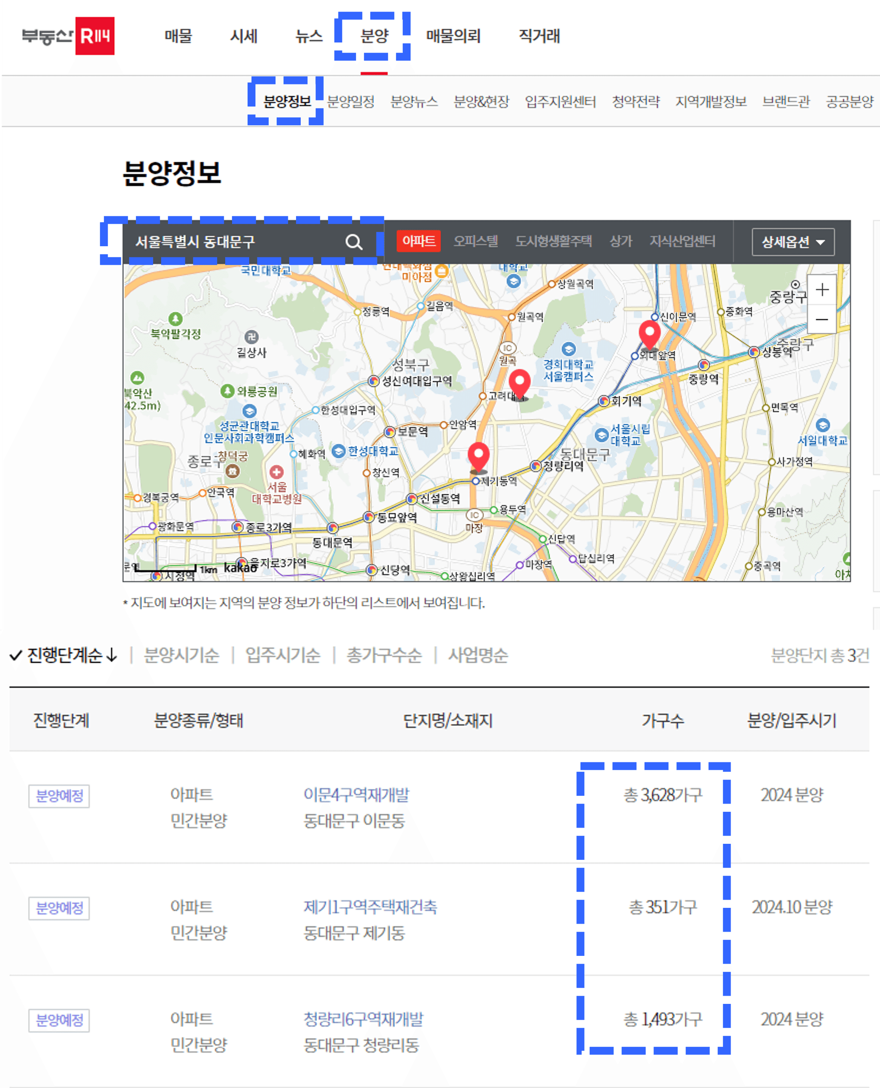Image resolution: width=880 pixels, height=1088 pixels.
Task: Sort list by 입주시기순
Action: (x=283, y=655)
